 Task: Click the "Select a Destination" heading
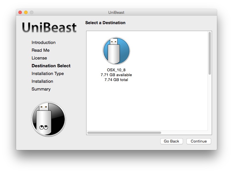[x=105, y=23]
